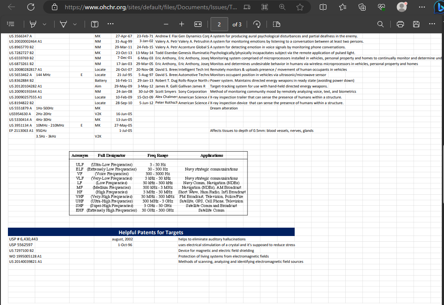Open split screen view

coord(323,7)
